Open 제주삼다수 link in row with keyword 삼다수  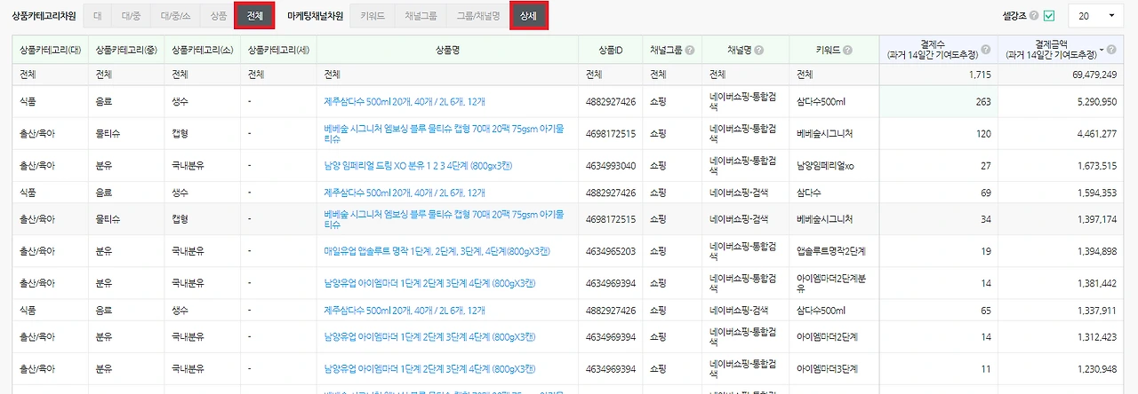pyautogui.click(x=405, y=193)
